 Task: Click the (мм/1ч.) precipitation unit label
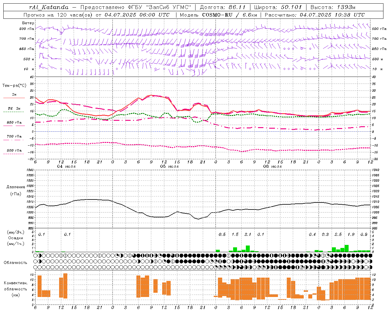tap(16, 244)
